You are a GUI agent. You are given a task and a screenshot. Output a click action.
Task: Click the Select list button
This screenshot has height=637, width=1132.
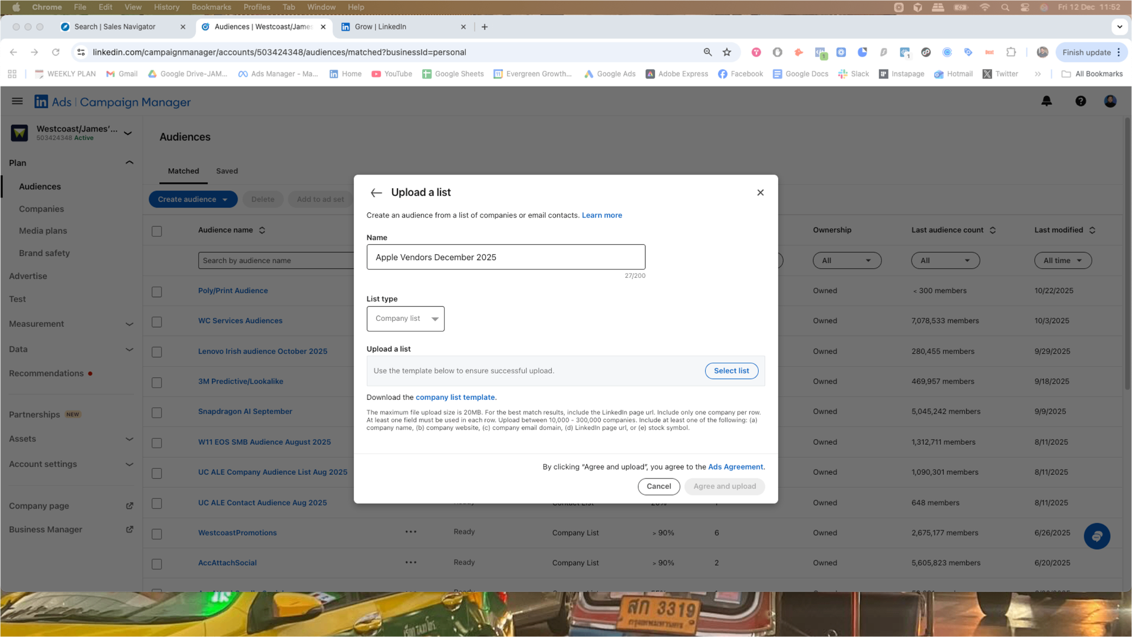(731, 370)
